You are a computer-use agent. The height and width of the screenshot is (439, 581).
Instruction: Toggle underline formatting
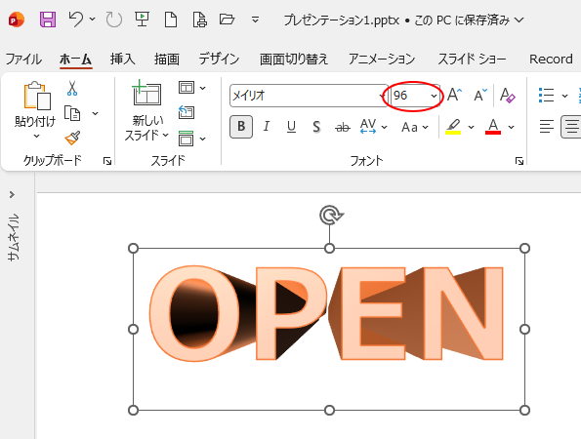(291, 127)
